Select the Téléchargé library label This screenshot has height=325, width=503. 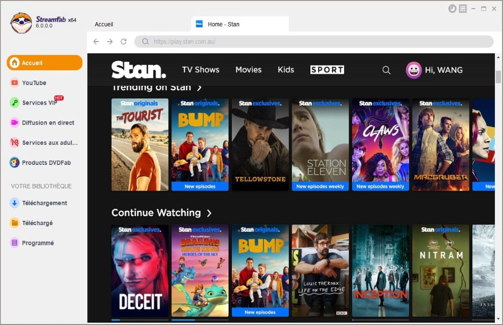37,223
